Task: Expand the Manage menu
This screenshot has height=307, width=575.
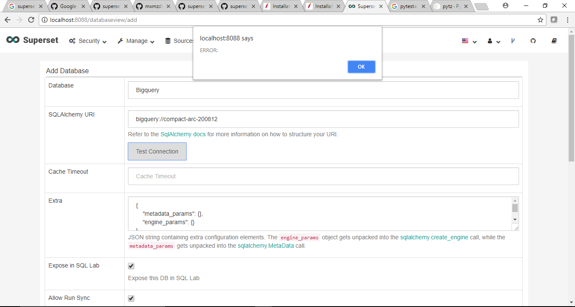Action: click(136, 41)
